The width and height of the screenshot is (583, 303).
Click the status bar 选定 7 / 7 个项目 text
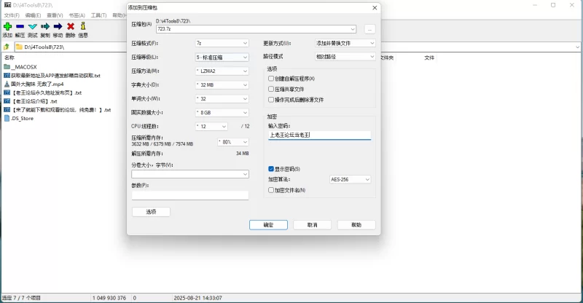[22, 298]
